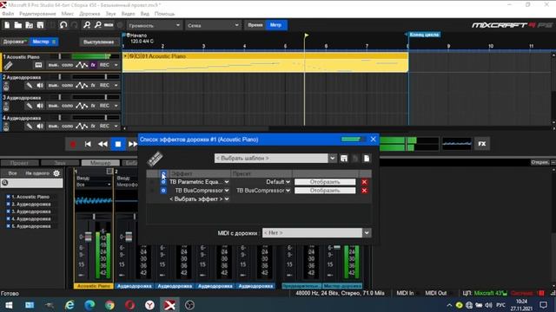
Task: Uncheck 1. Acoustic Piano in mixer list
Action: [x=8, y=197]
